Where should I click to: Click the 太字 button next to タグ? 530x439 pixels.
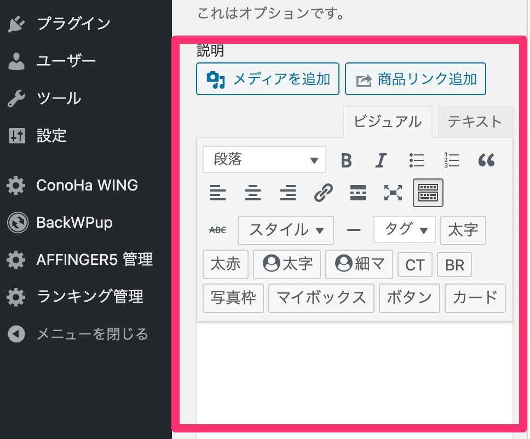point(463,230)
